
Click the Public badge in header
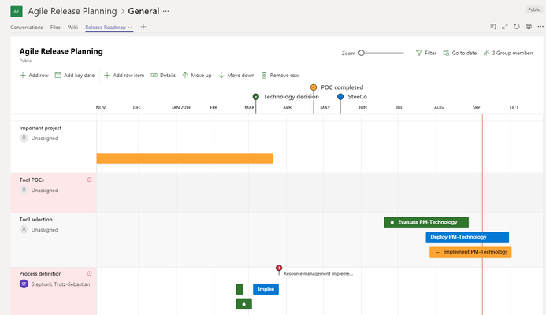tap(534, 9)
